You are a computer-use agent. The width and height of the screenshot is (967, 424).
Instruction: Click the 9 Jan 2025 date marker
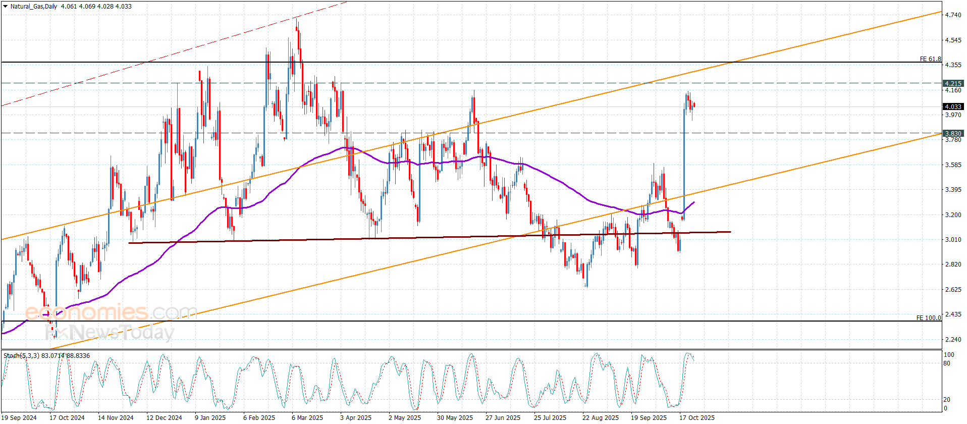210,417
